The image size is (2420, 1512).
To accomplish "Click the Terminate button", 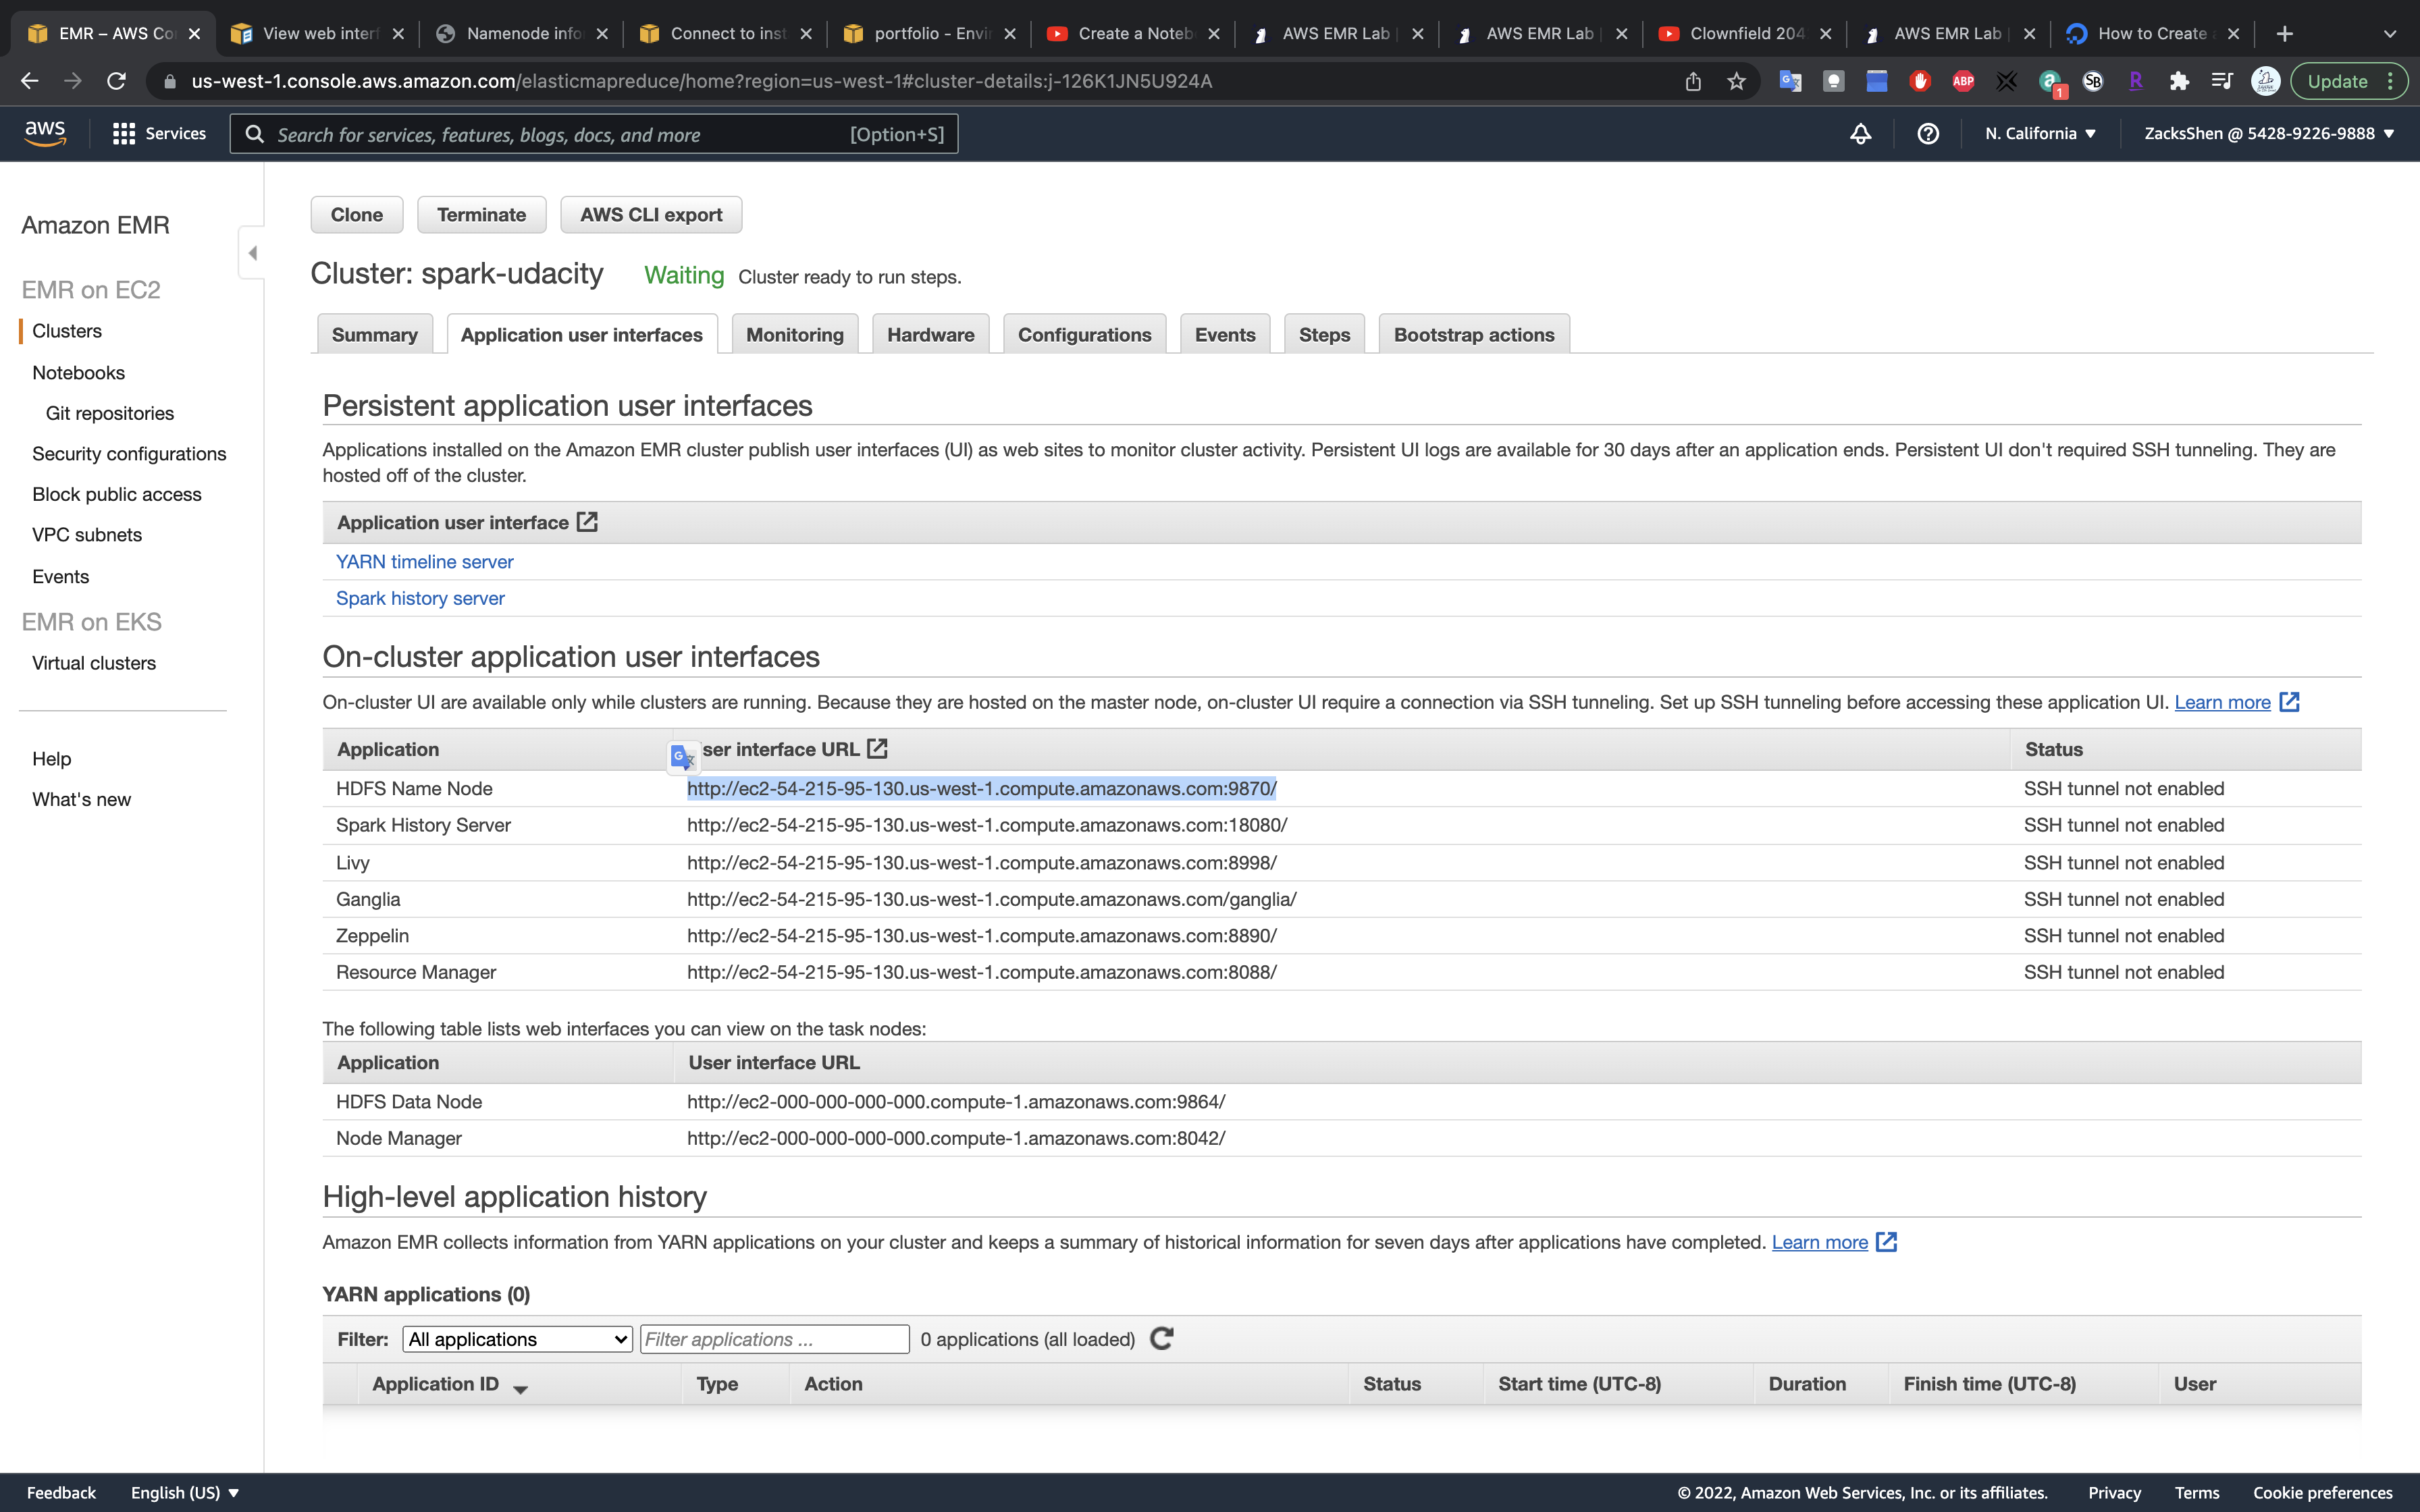I will (x=481, y=215).
